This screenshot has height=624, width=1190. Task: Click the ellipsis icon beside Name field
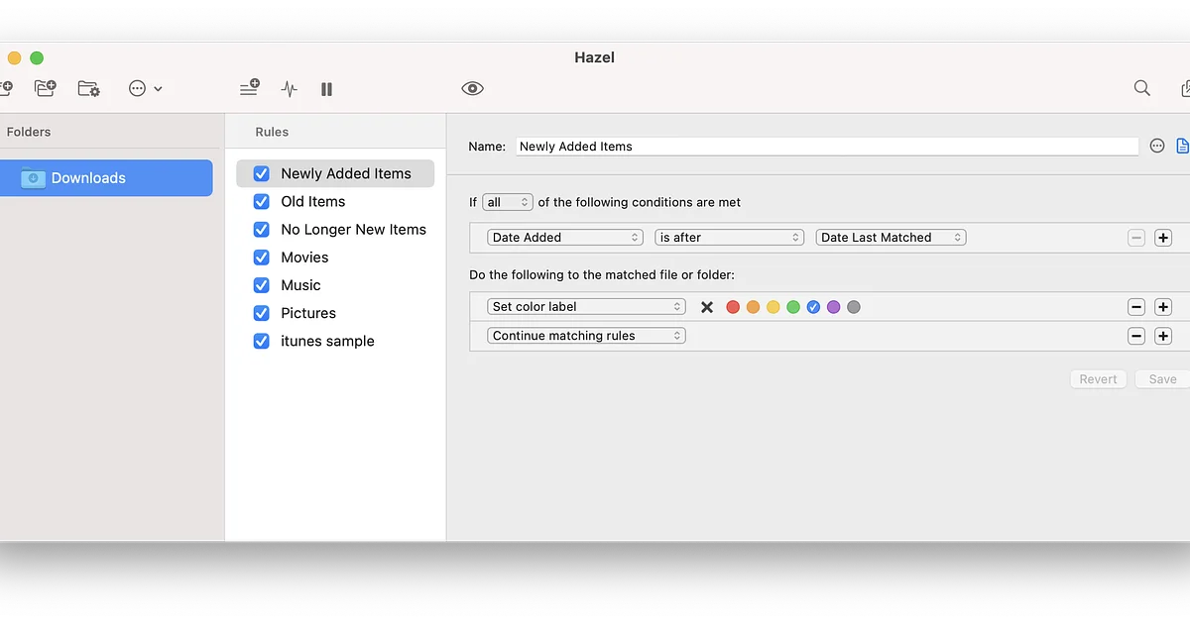[1157, 146]
